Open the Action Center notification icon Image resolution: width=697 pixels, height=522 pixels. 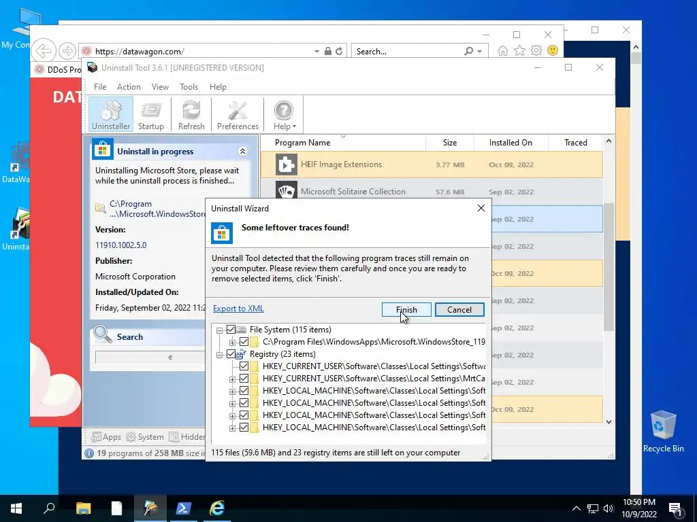click(675, 508)
